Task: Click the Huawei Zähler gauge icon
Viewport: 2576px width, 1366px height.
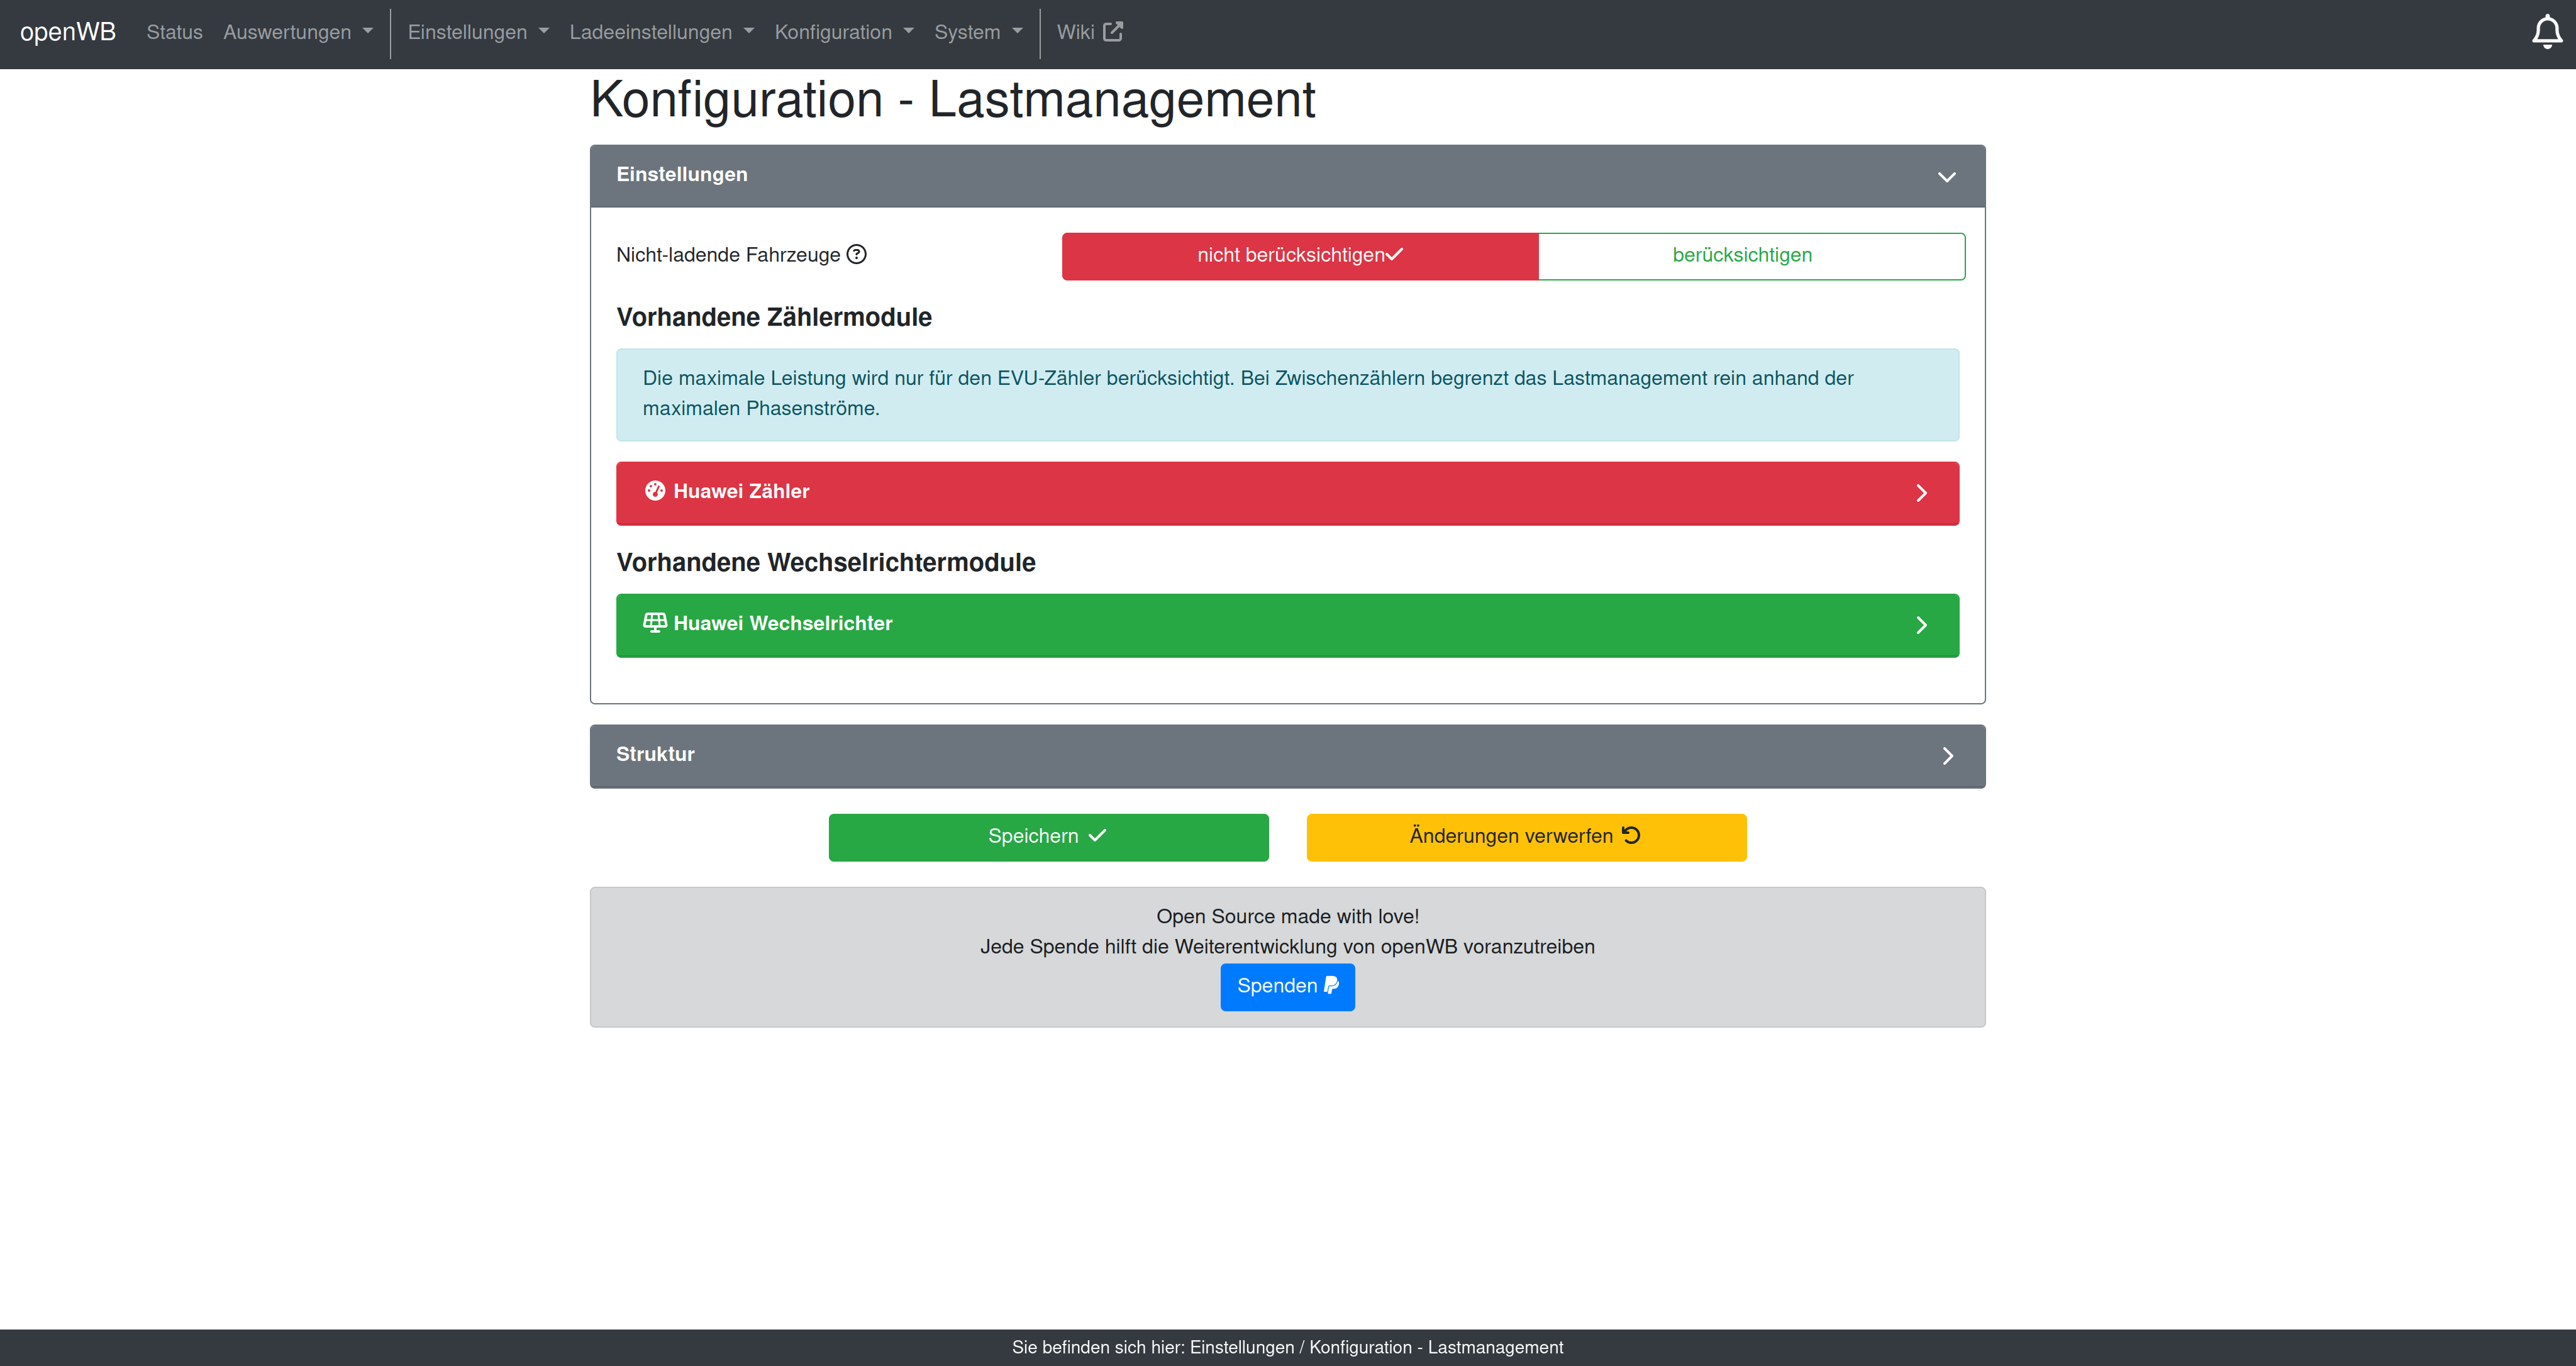Action: pos(655,491)
